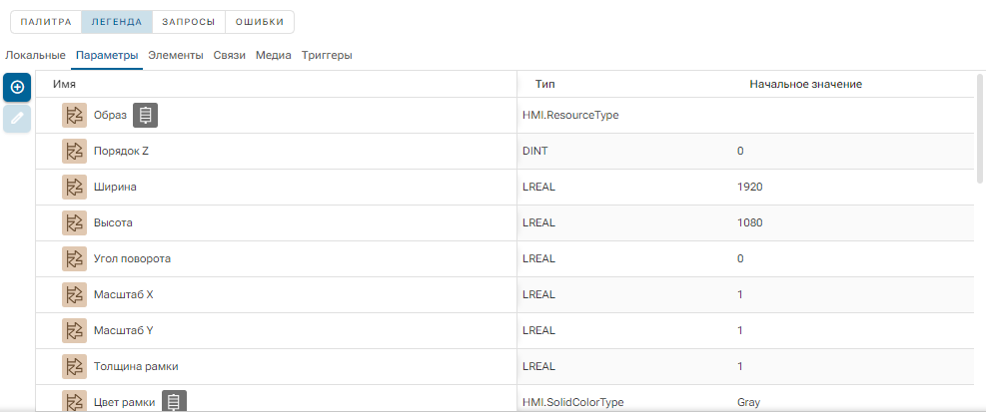The height and width of the screenshot is (412, 986).
Task: Open the Триггеры sub-tab
Action: [327, 55]
